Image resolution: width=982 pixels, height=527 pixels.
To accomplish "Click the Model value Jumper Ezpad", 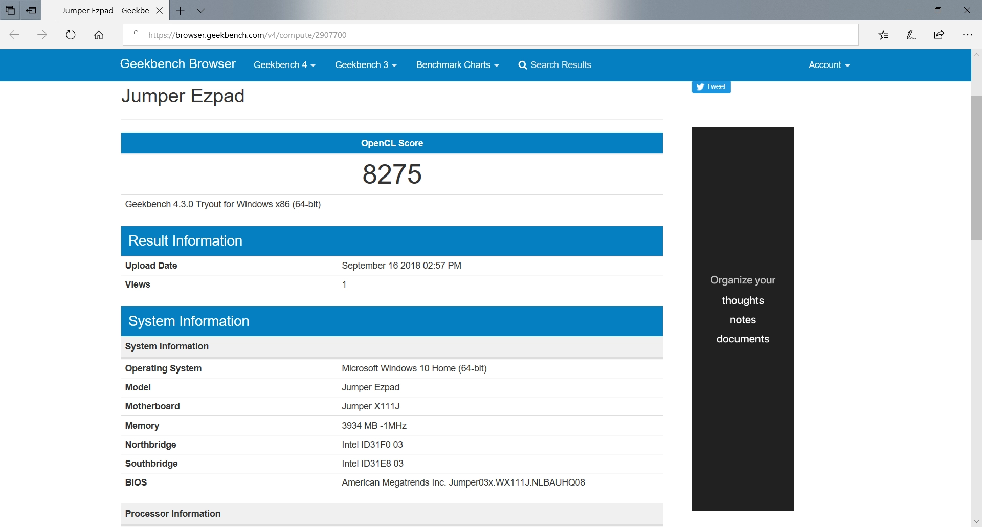I will [371, 387].
